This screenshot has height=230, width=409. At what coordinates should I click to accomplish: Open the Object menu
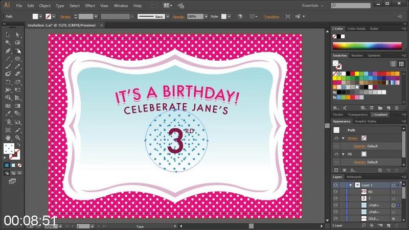click(44, 6)
